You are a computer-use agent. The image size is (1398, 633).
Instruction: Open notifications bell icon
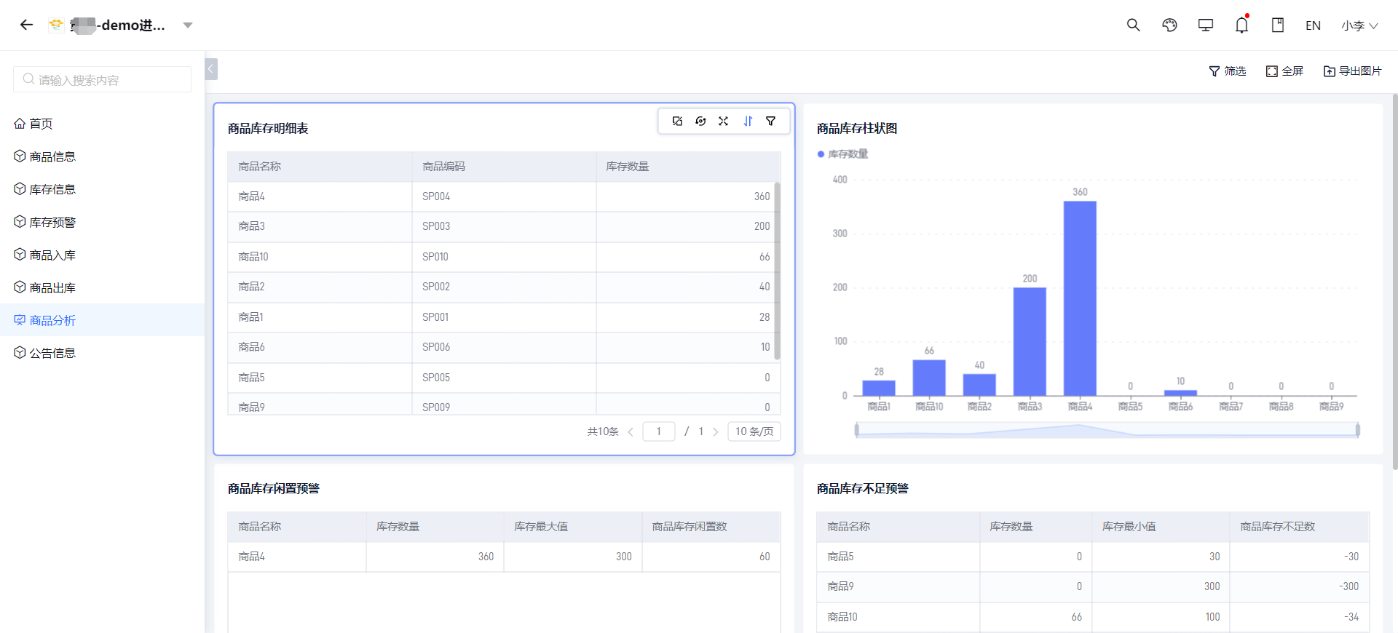click(x=1242, y=25)
